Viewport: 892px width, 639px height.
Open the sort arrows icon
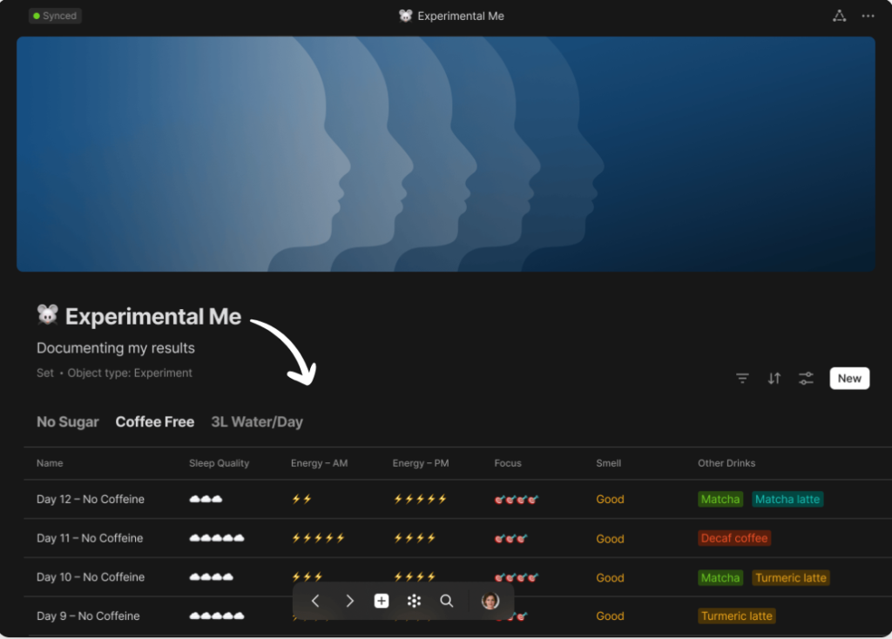point(774,378)
